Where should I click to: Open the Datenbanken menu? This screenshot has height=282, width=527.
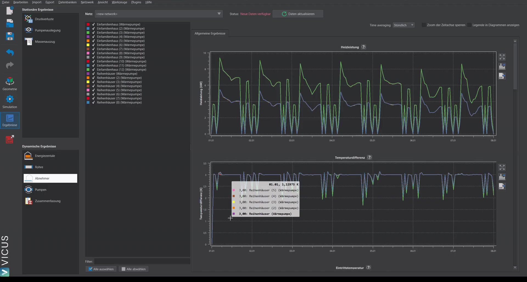pos(68,2)
